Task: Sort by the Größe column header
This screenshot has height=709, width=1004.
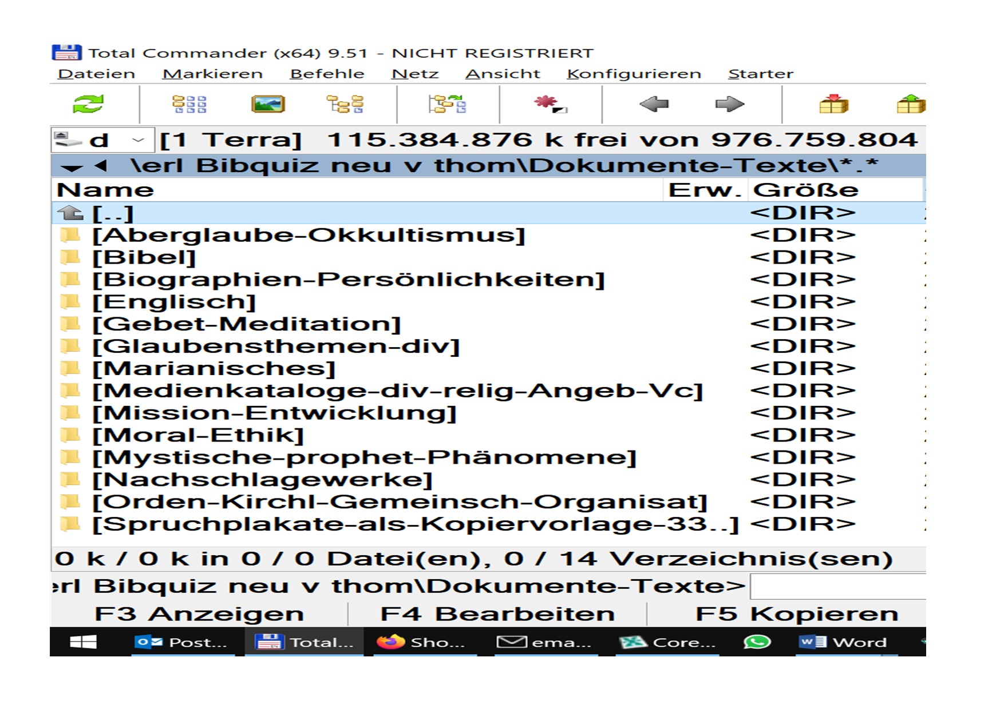Action: (835, 190)
